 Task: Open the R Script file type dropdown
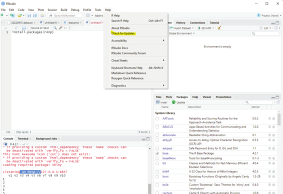[144, 132]
